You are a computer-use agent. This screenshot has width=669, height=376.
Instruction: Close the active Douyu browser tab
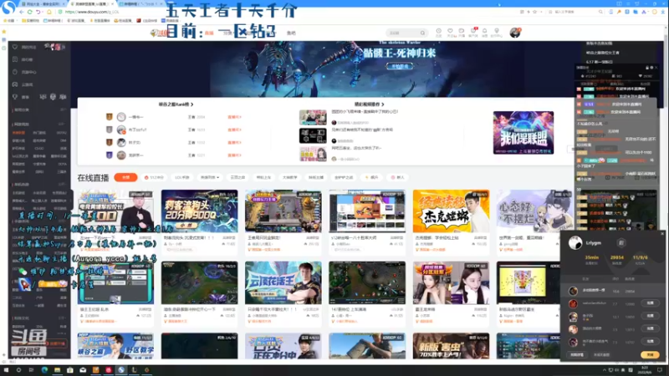[x=112, y=4]
